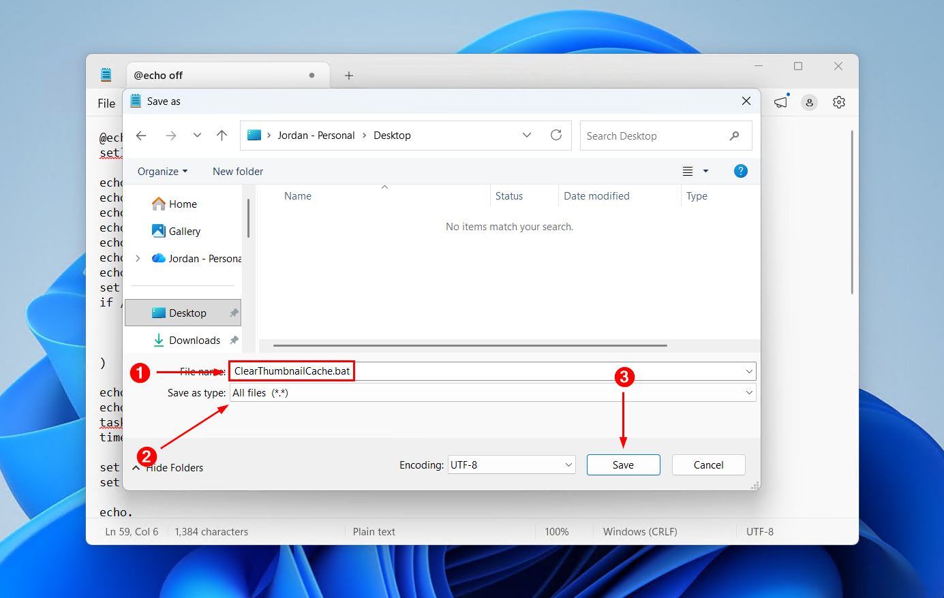
Task: Click the 100% zoom level in status bar
Action: pyautogui.click(x=557, y=532)
